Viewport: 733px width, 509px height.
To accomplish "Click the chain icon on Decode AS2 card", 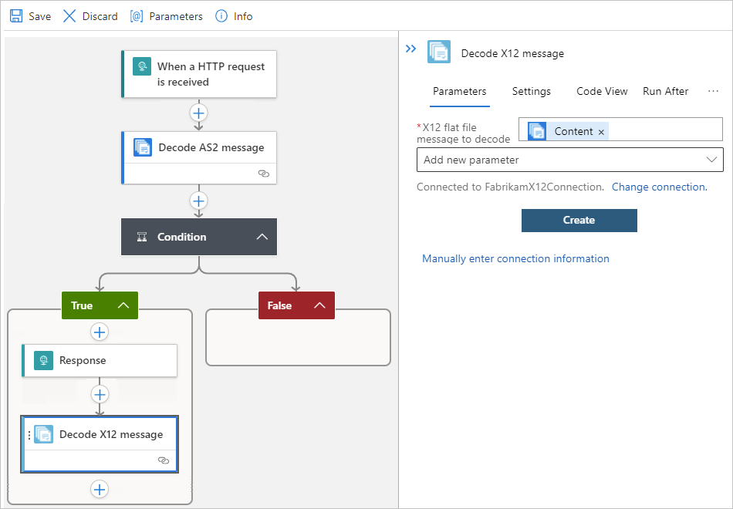I will tap(263, 174).
